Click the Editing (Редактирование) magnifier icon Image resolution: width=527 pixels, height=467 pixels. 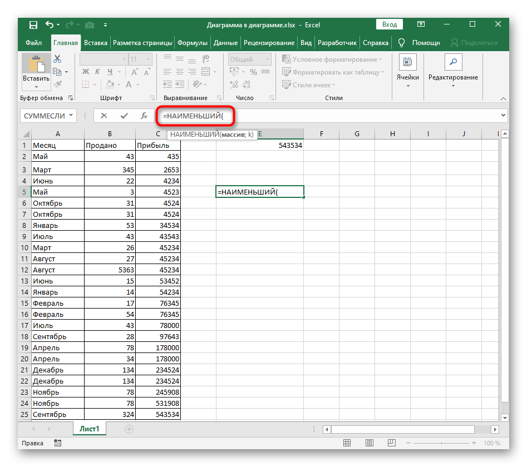tap(453, 62)
